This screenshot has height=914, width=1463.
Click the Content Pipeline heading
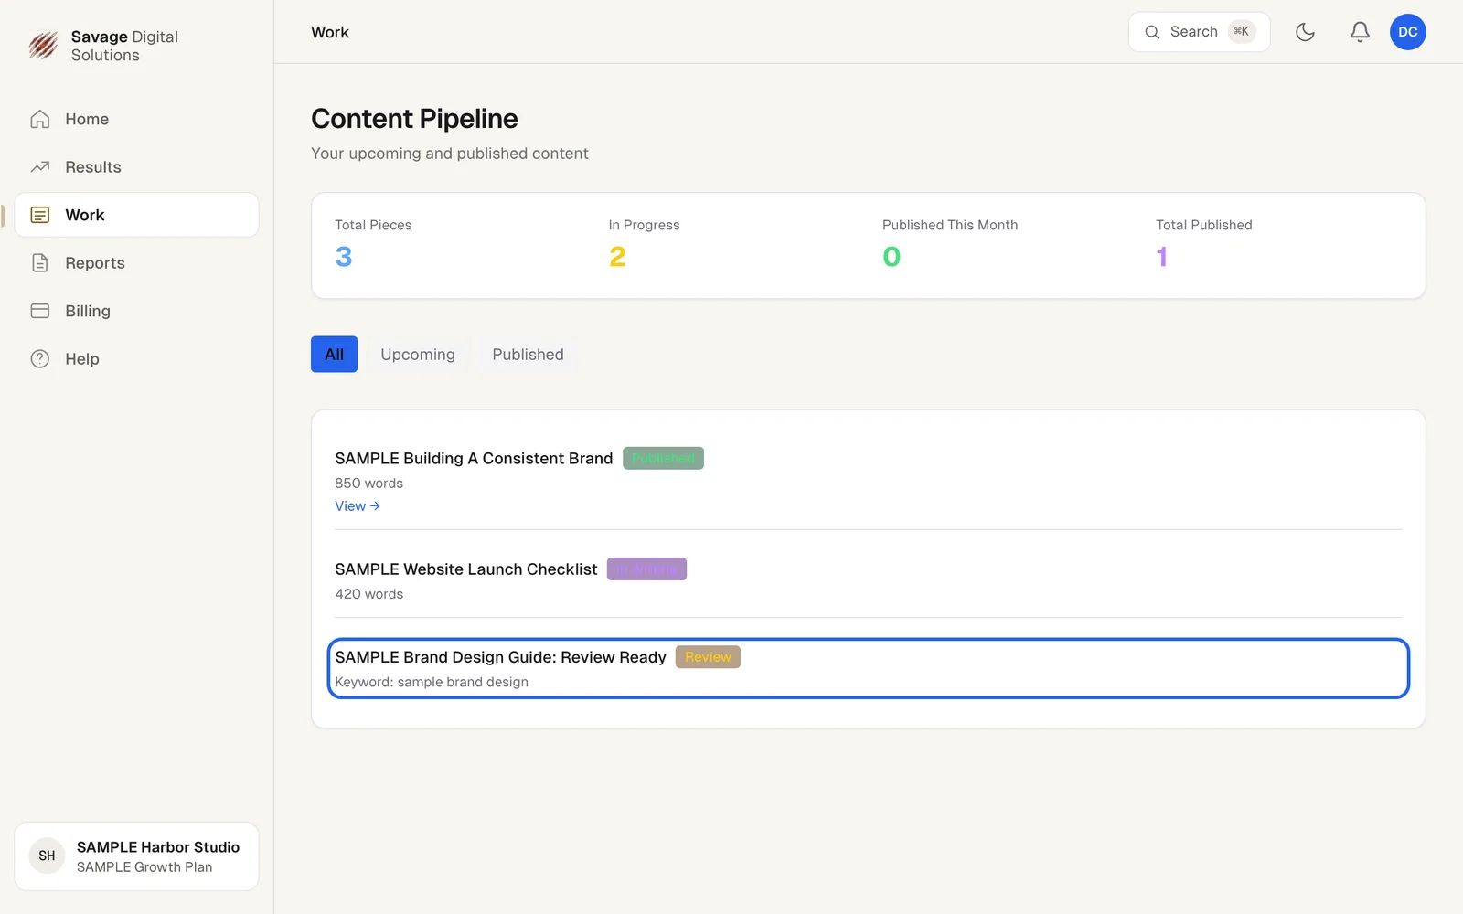(x=414, y=119)
